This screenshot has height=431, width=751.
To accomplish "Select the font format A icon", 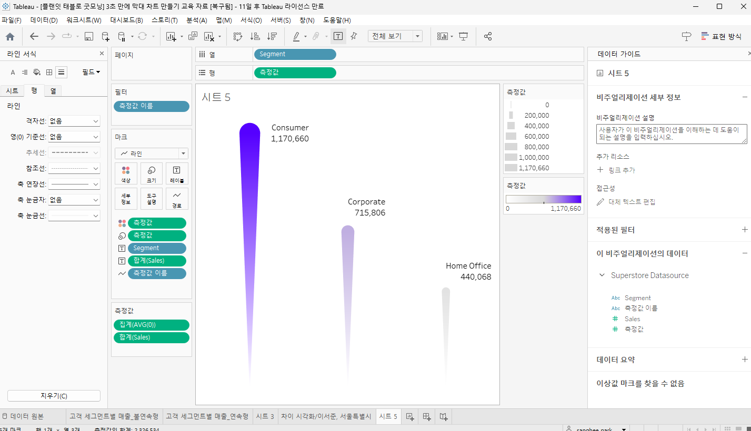I will (13, 72).
